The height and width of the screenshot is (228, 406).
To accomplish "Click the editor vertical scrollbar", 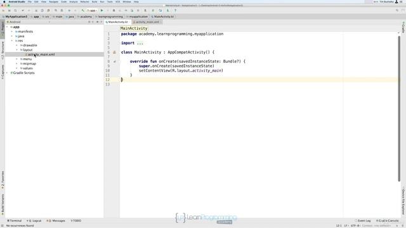I will point(399,108).
